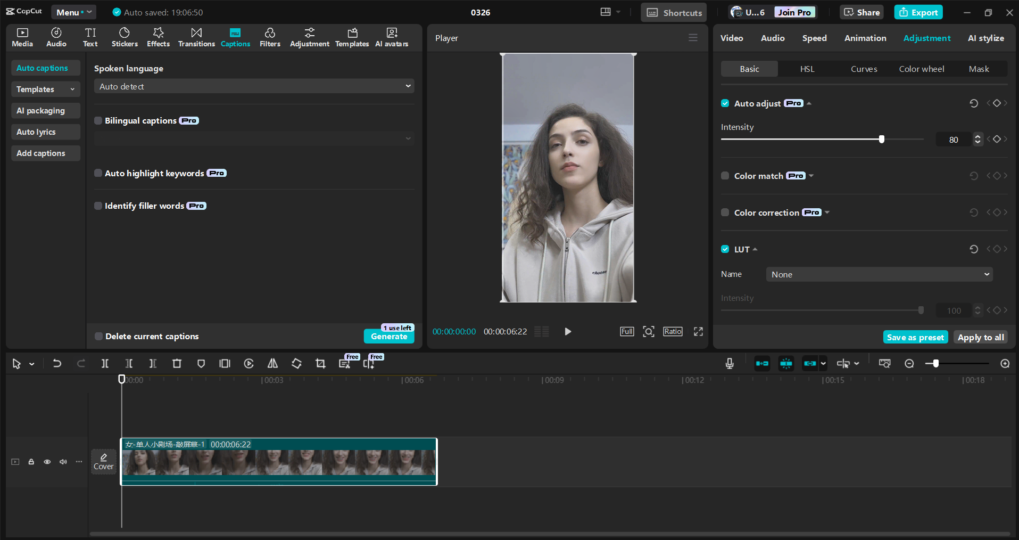Open the Spoken language dropdown
Image resolution: width=1019 pixels, height=540 pixels.
[x=254, y=86]
